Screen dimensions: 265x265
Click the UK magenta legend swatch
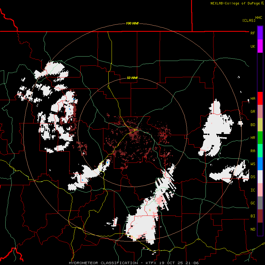(260, 46)
